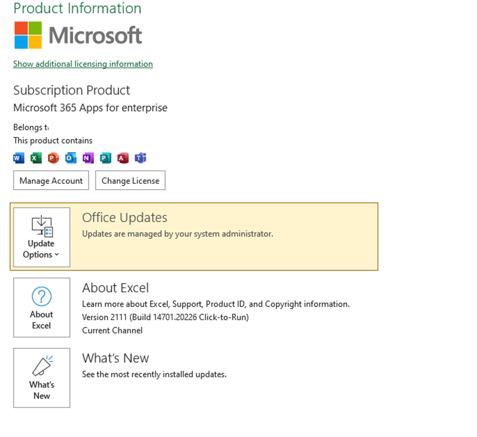Select the What's New section heading

pos(116,358)
